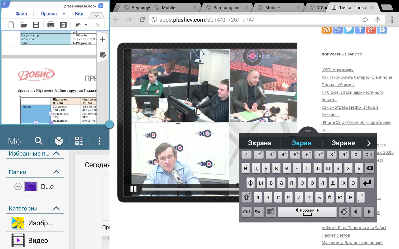This screenshot has width=399, height=249.
Task: Go back using the blue corner arrow
Action: click(5, 4)
